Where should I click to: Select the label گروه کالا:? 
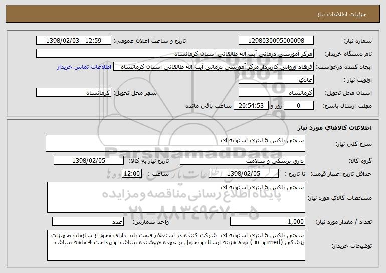click(x=360, y=161)
